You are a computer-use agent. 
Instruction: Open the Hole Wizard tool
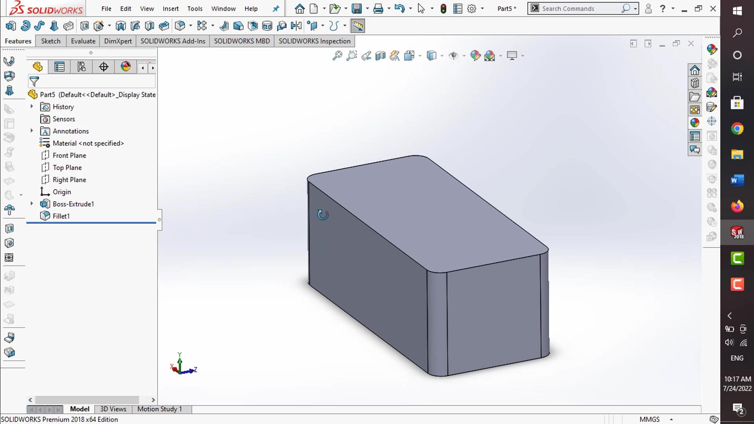coord(99,26)
